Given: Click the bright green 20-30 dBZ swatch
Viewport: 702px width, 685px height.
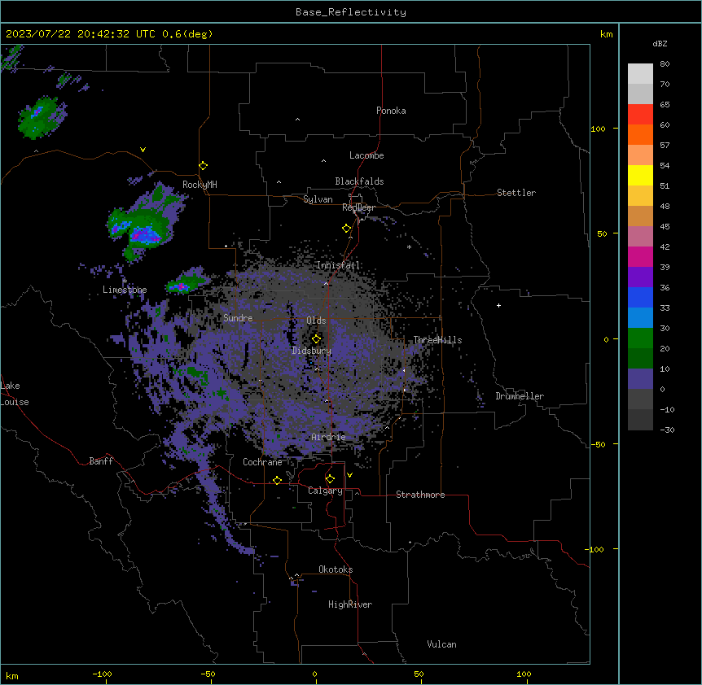Looking at the screenshot, I should point(640,338).
